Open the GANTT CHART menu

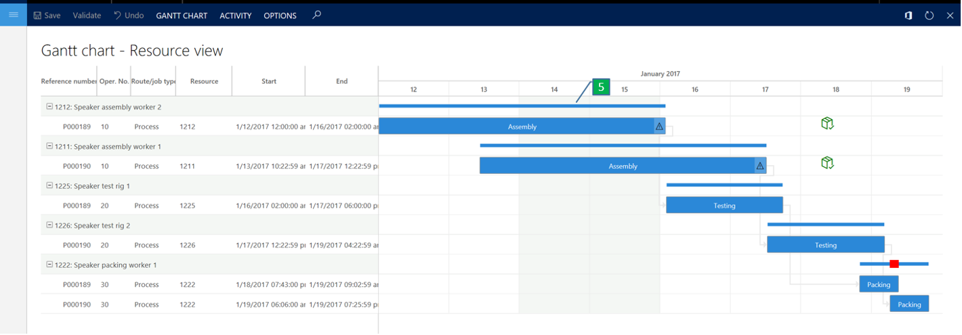(x=182, y=16)
